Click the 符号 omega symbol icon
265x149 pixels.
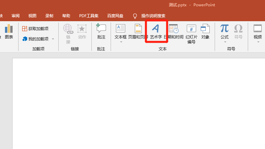point(238,29)
